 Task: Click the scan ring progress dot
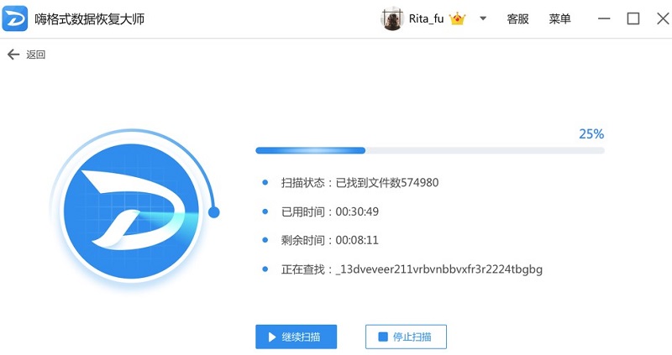(x=214, y=212)
